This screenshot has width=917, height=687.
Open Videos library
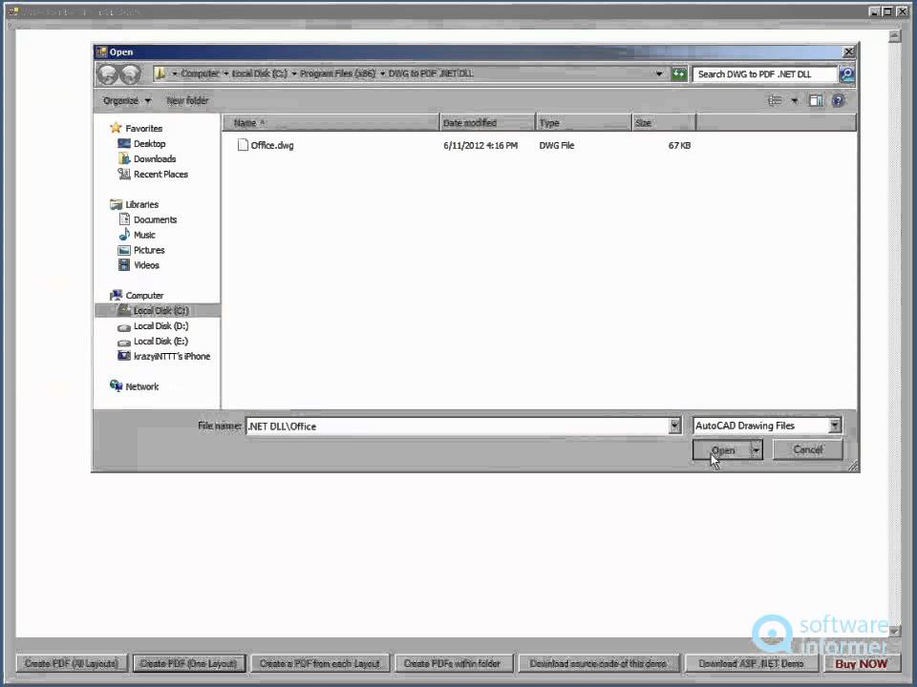pyautogui.click(x=146, y=265)
